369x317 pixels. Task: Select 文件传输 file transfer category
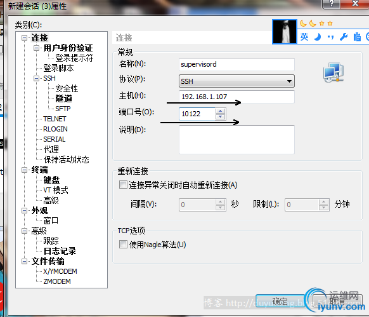coord(48,261)
